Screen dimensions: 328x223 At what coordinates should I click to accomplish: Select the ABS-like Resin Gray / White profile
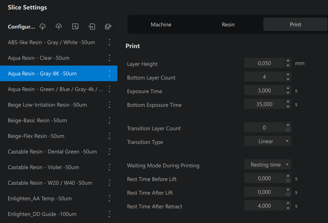coord(58,42)
